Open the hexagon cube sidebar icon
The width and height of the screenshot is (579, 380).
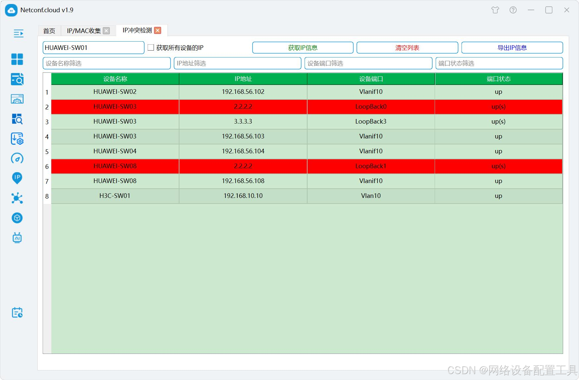coord(17,218)
